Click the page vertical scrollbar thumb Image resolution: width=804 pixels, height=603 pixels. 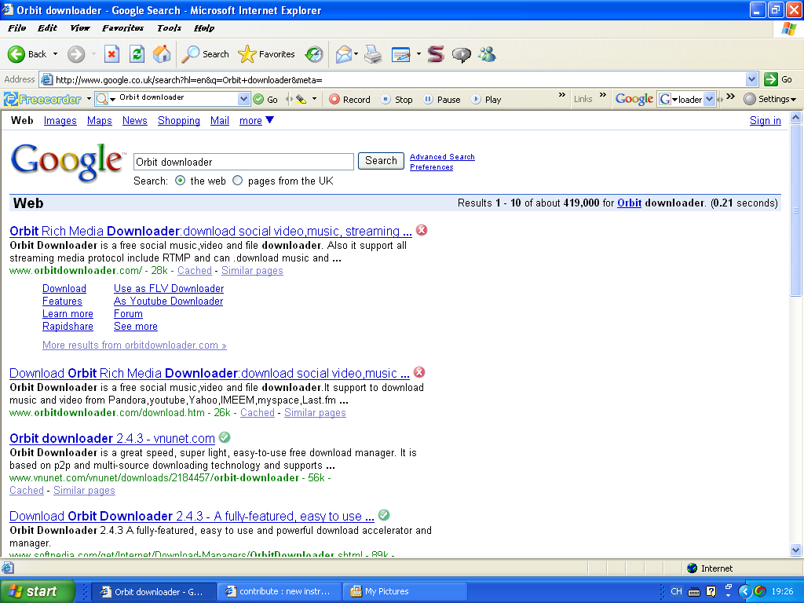tap(795, 210)
